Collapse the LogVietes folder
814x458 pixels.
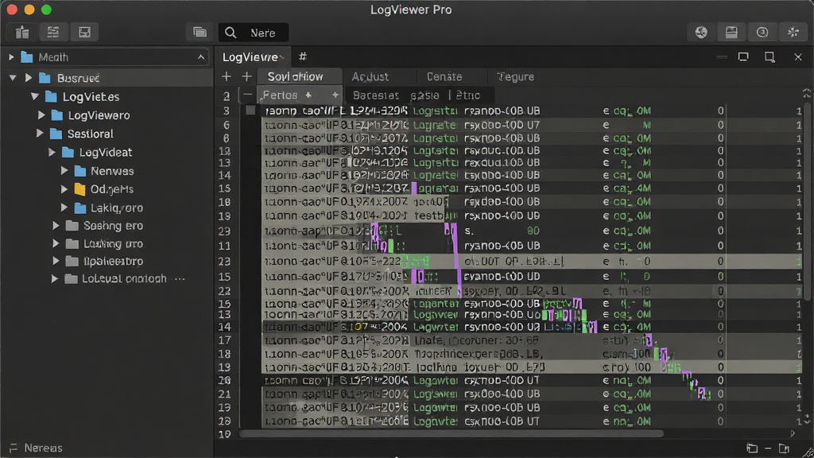(x=35, y=96)
